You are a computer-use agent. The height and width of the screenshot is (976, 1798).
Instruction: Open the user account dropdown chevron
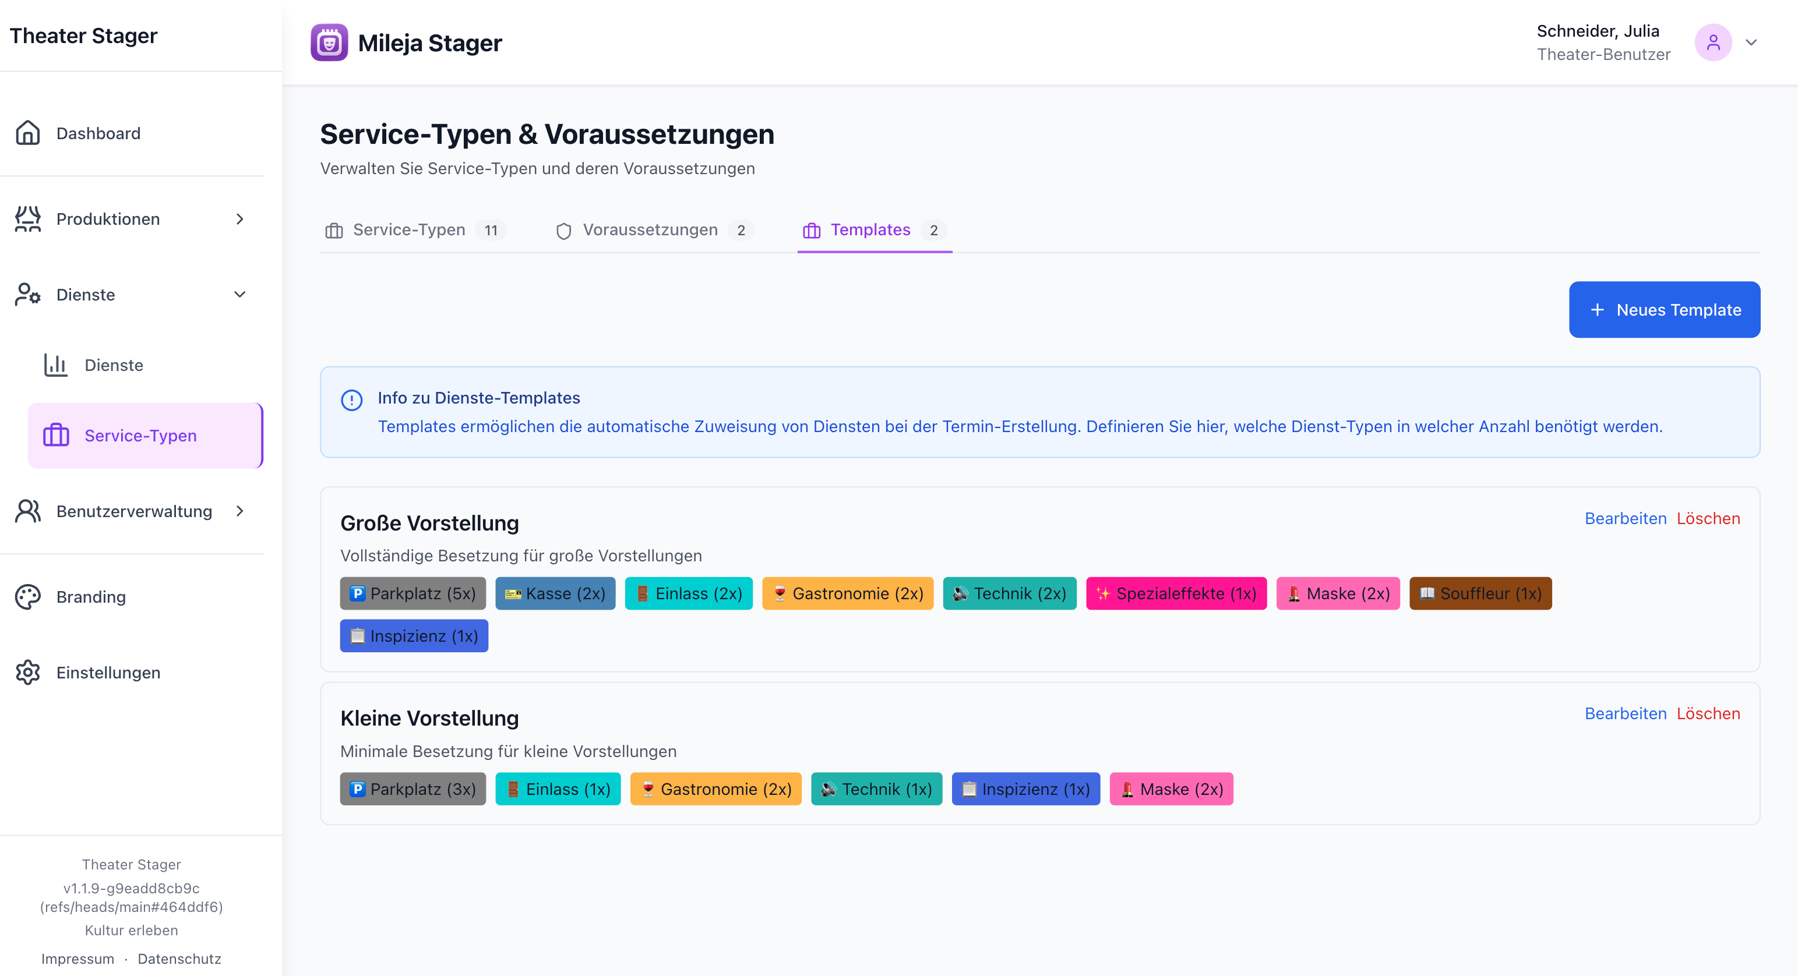pos(1752,43)
